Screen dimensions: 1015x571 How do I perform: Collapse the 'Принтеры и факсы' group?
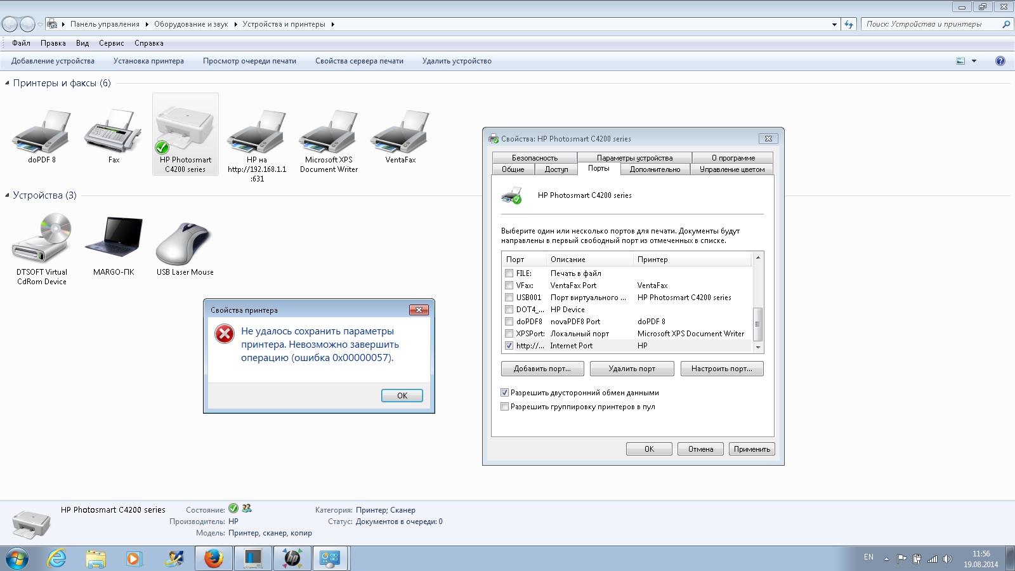pyautogui.click(x=7, y=83)
